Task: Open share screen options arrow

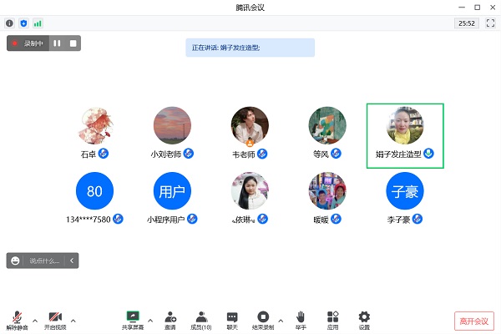Action: [150, 320]
